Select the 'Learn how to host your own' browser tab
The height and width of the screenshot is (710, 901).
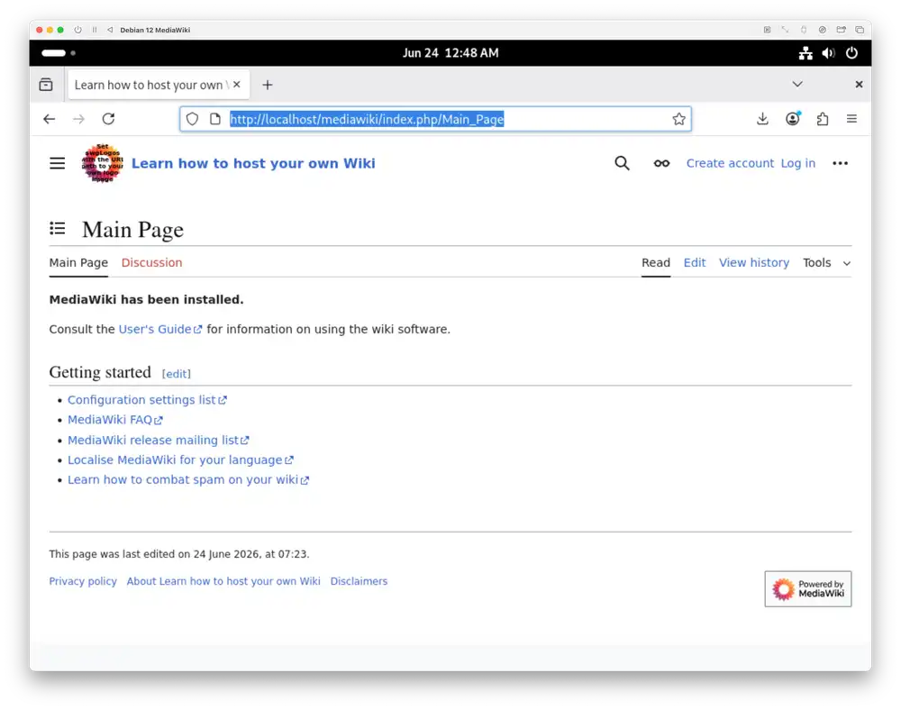(x=159, y=85)
